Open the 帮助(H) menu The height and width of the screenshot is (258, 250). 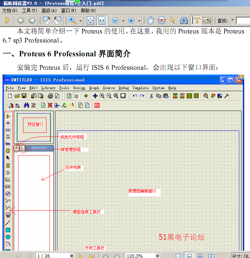88,11
